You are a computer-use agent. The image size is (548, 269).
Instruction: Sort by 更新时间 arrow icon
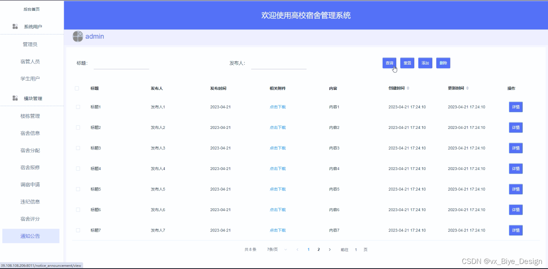coord(467,88)
